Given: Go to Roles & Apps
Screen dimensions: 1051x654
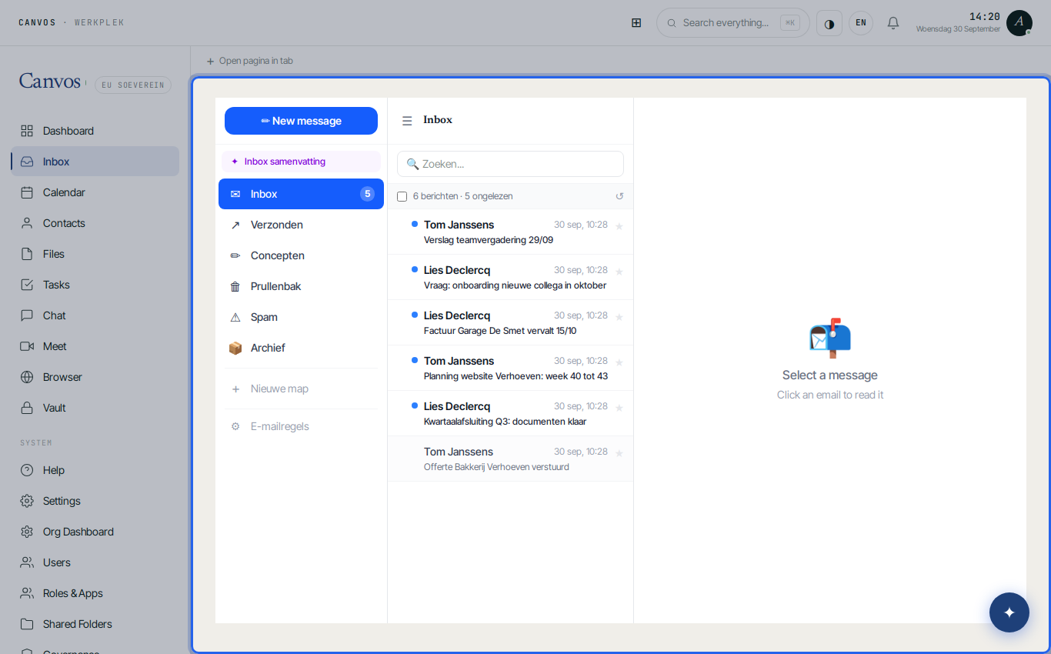Looking at the screenshot, I should click(x=95, y=593).
